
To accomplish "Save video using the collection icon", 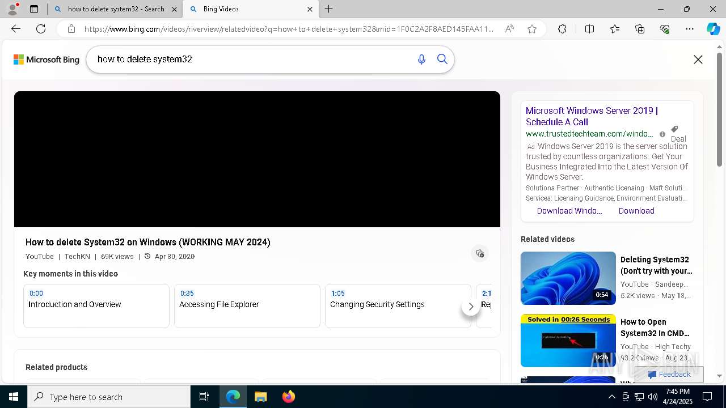I will coord(480,253).
